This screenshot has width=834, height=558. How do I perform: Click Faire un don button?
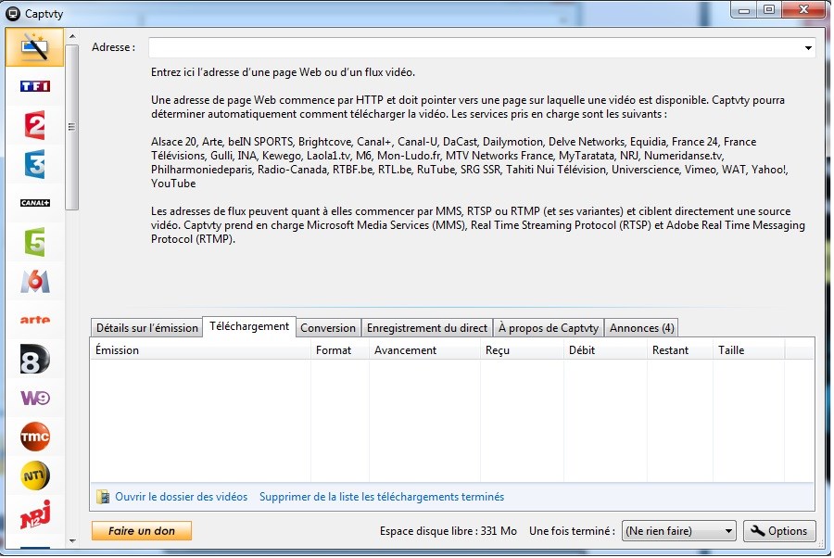click(142, 531)
